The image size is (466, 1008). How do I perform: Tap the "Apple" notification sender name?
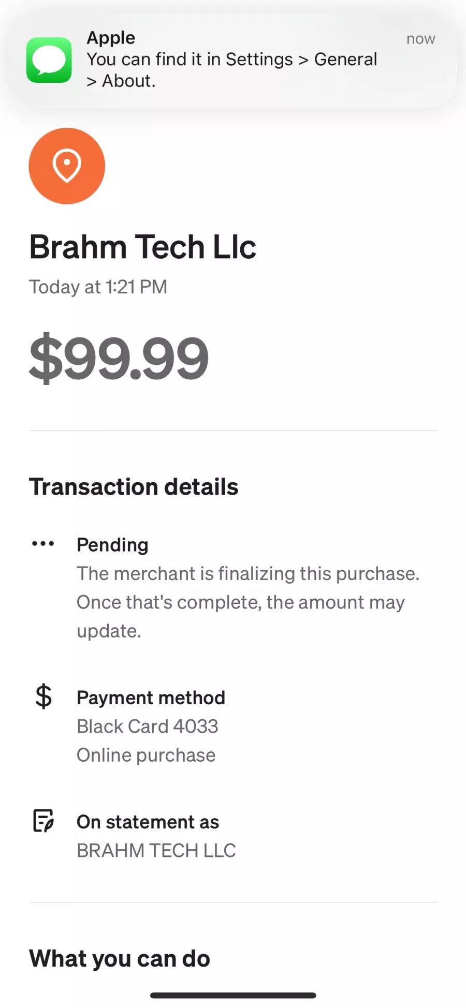tap(111, 38)
